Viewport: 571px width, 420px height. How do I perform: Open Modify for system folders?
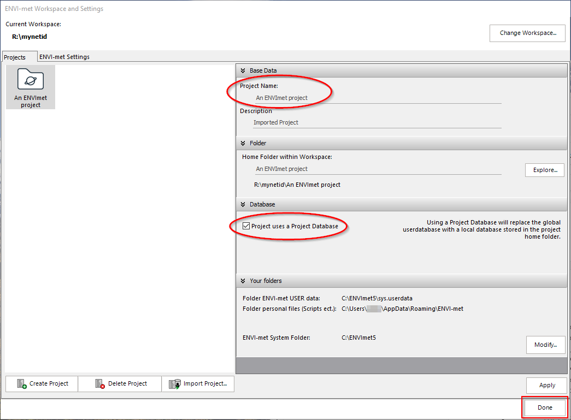tap(545, 345)
